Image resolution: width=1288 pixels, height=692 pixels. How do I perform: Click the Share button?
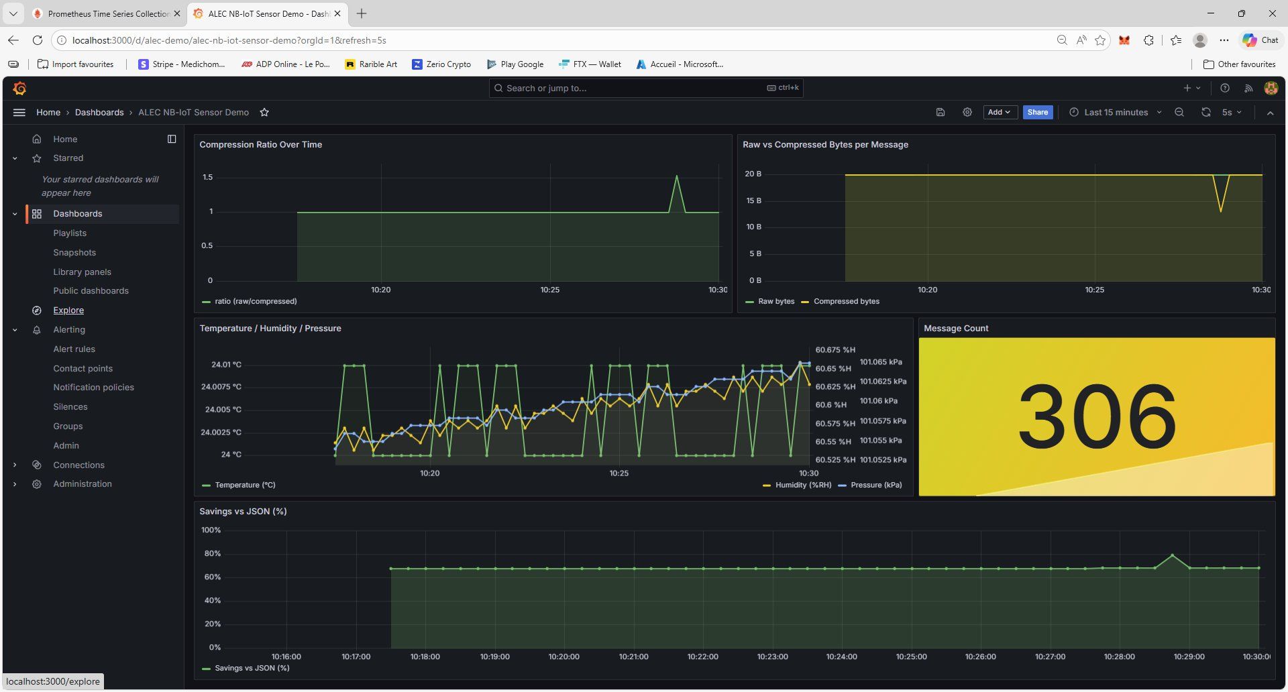[1037, 113]
